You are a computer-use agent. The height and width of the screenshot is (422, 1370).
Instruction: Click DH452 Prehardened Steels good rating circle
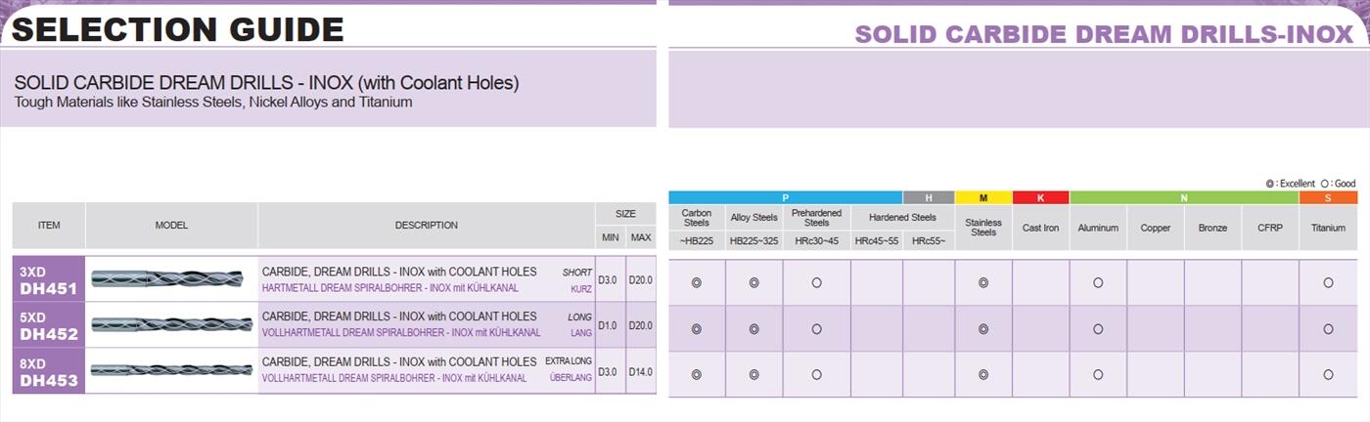coord(816,329)
